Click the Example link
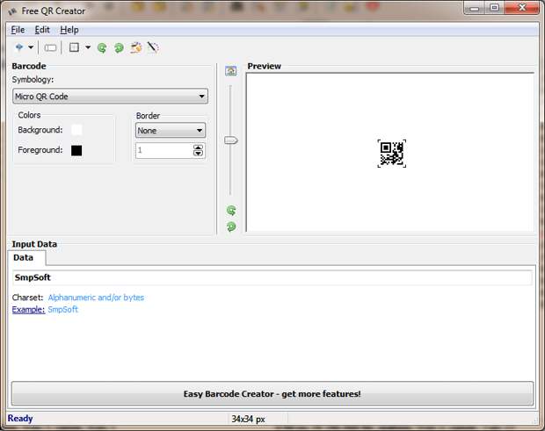The image size is (545, 431). pos(28,310)
